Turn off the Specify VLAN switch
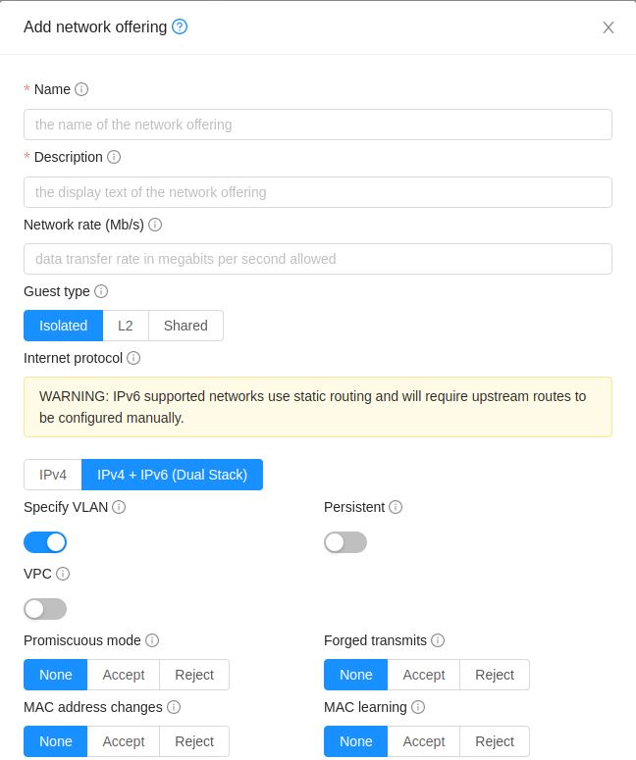 coord(45,542)
